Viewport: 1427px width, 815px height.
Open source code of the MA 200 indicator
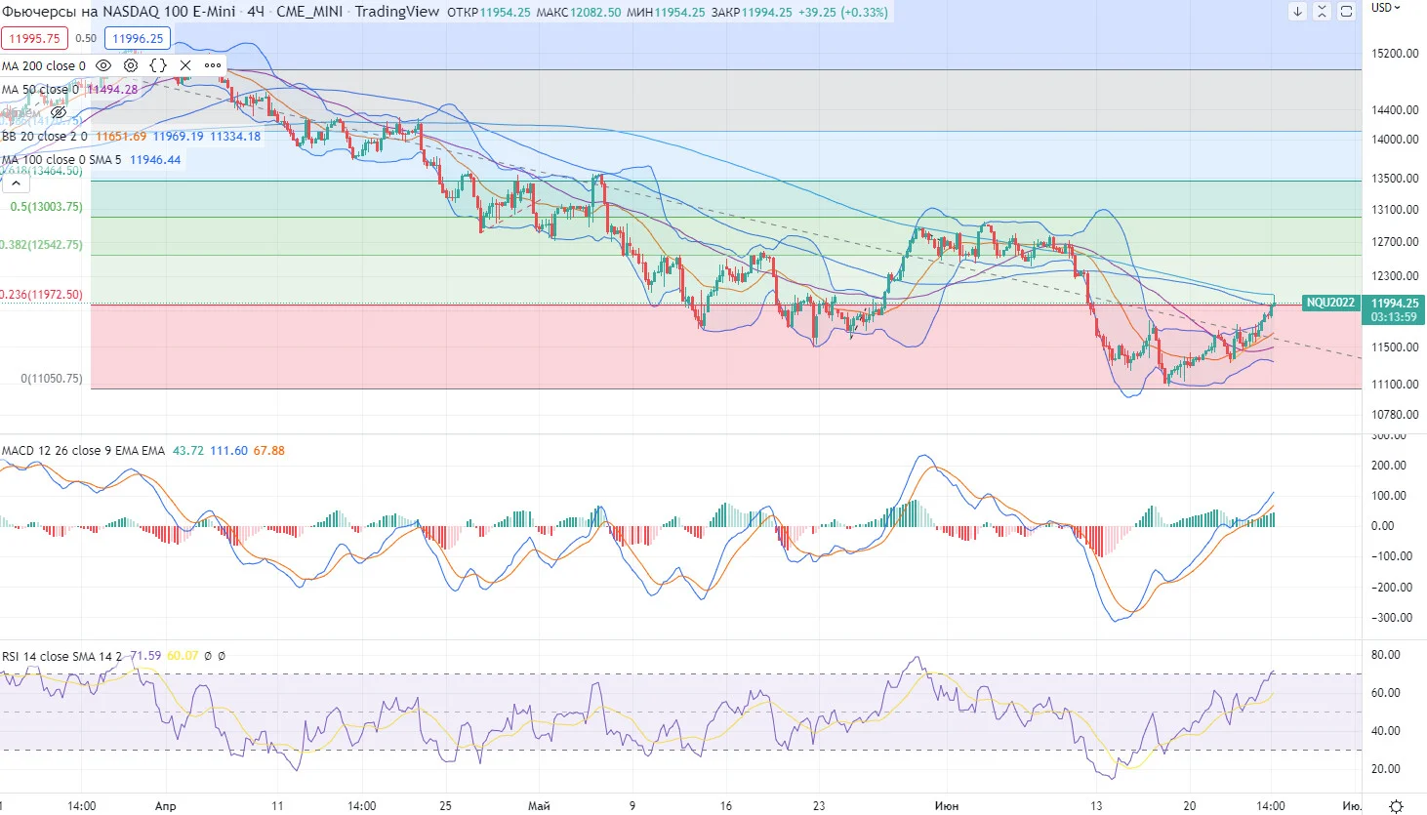(158, 65)
